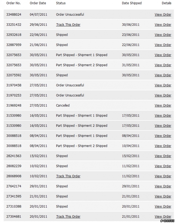The height and width of the screenshot is (223, 176).
Task: Select order number 31970253 text
Action: 14,95
